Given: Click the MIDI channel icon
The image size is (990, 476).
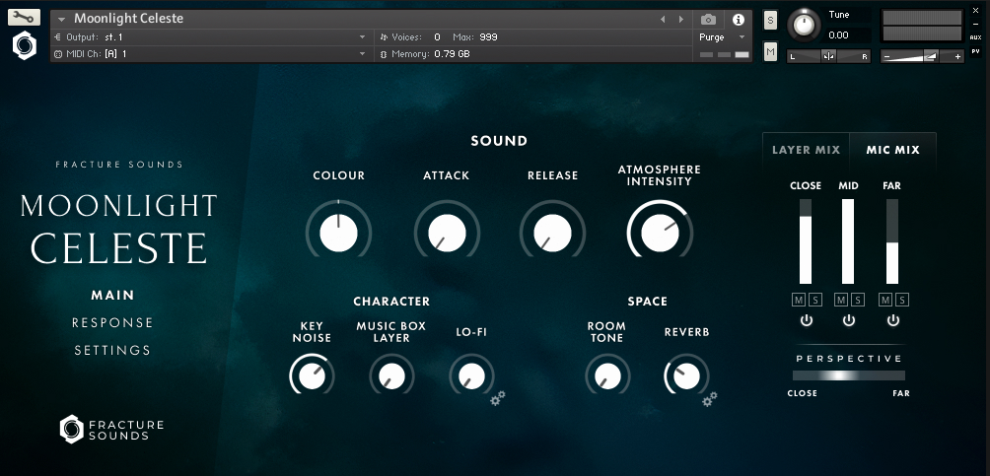Looking at the screenshot, I should [x=58, y=54].
